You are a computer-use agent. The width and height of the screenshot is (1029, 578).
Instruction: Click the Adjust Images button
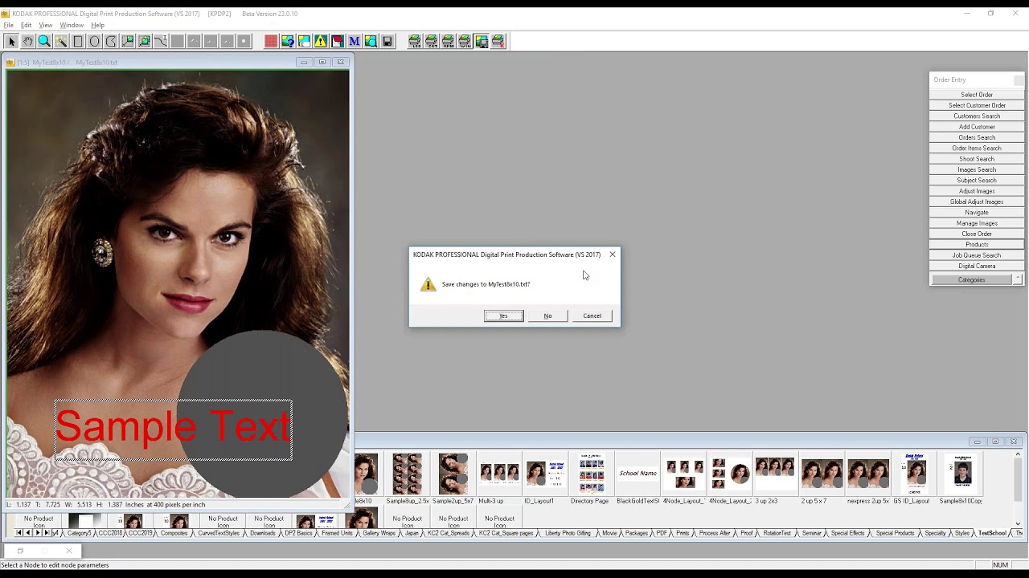[x=977, y=191]
